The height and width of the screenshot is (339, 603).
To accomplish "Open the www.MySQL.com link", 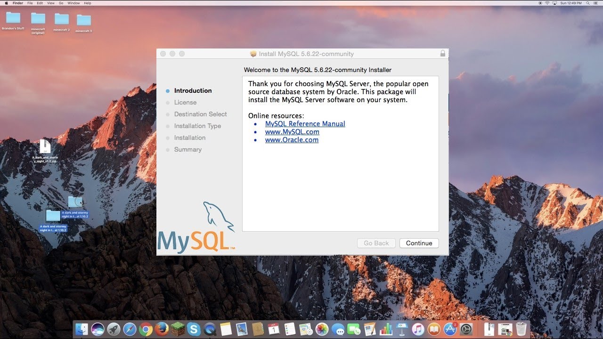I will coord(292,132).
